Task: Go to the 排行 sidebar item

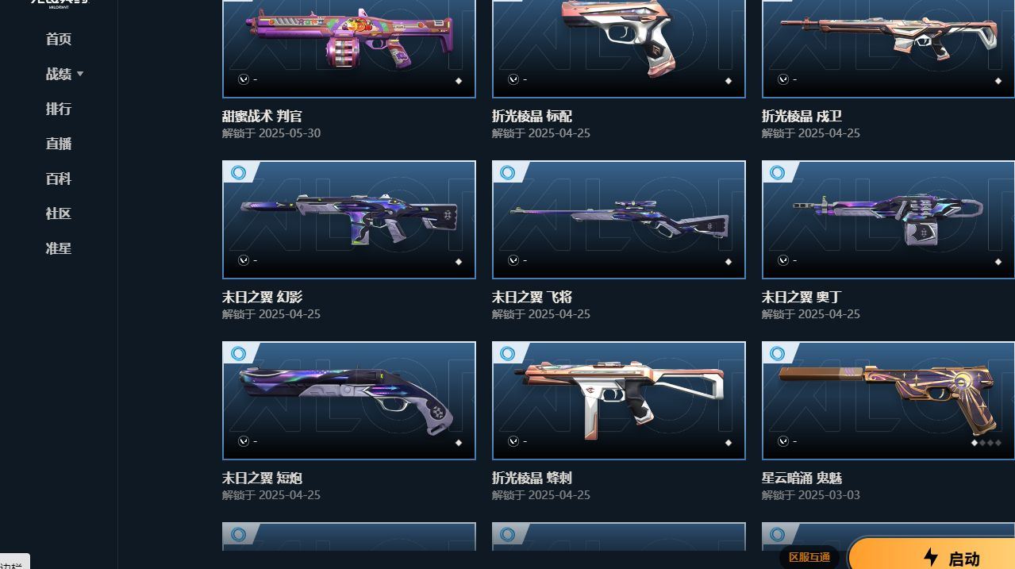Action: click(x=59, y=109)
